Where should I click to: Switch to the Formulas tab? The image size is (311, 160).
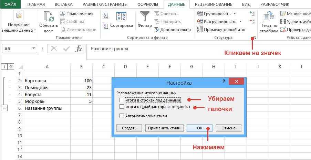(x=148, y=4)
